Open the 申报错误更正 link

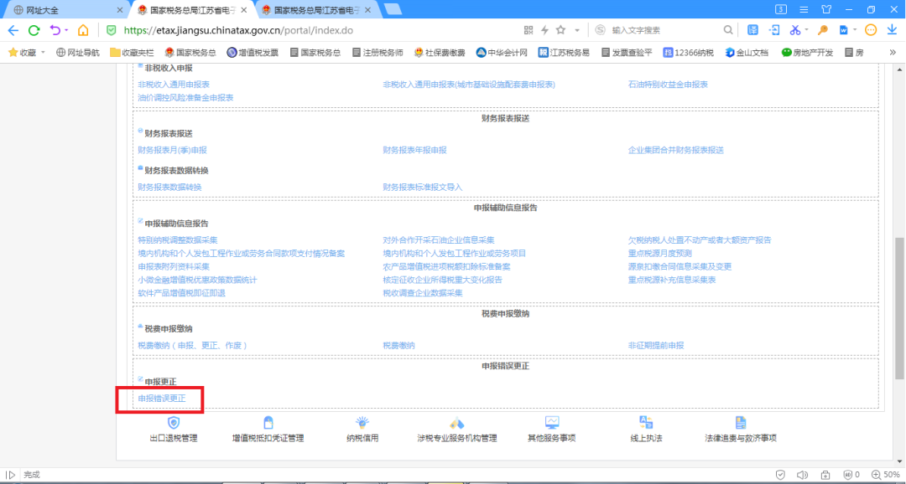(162, 398)
